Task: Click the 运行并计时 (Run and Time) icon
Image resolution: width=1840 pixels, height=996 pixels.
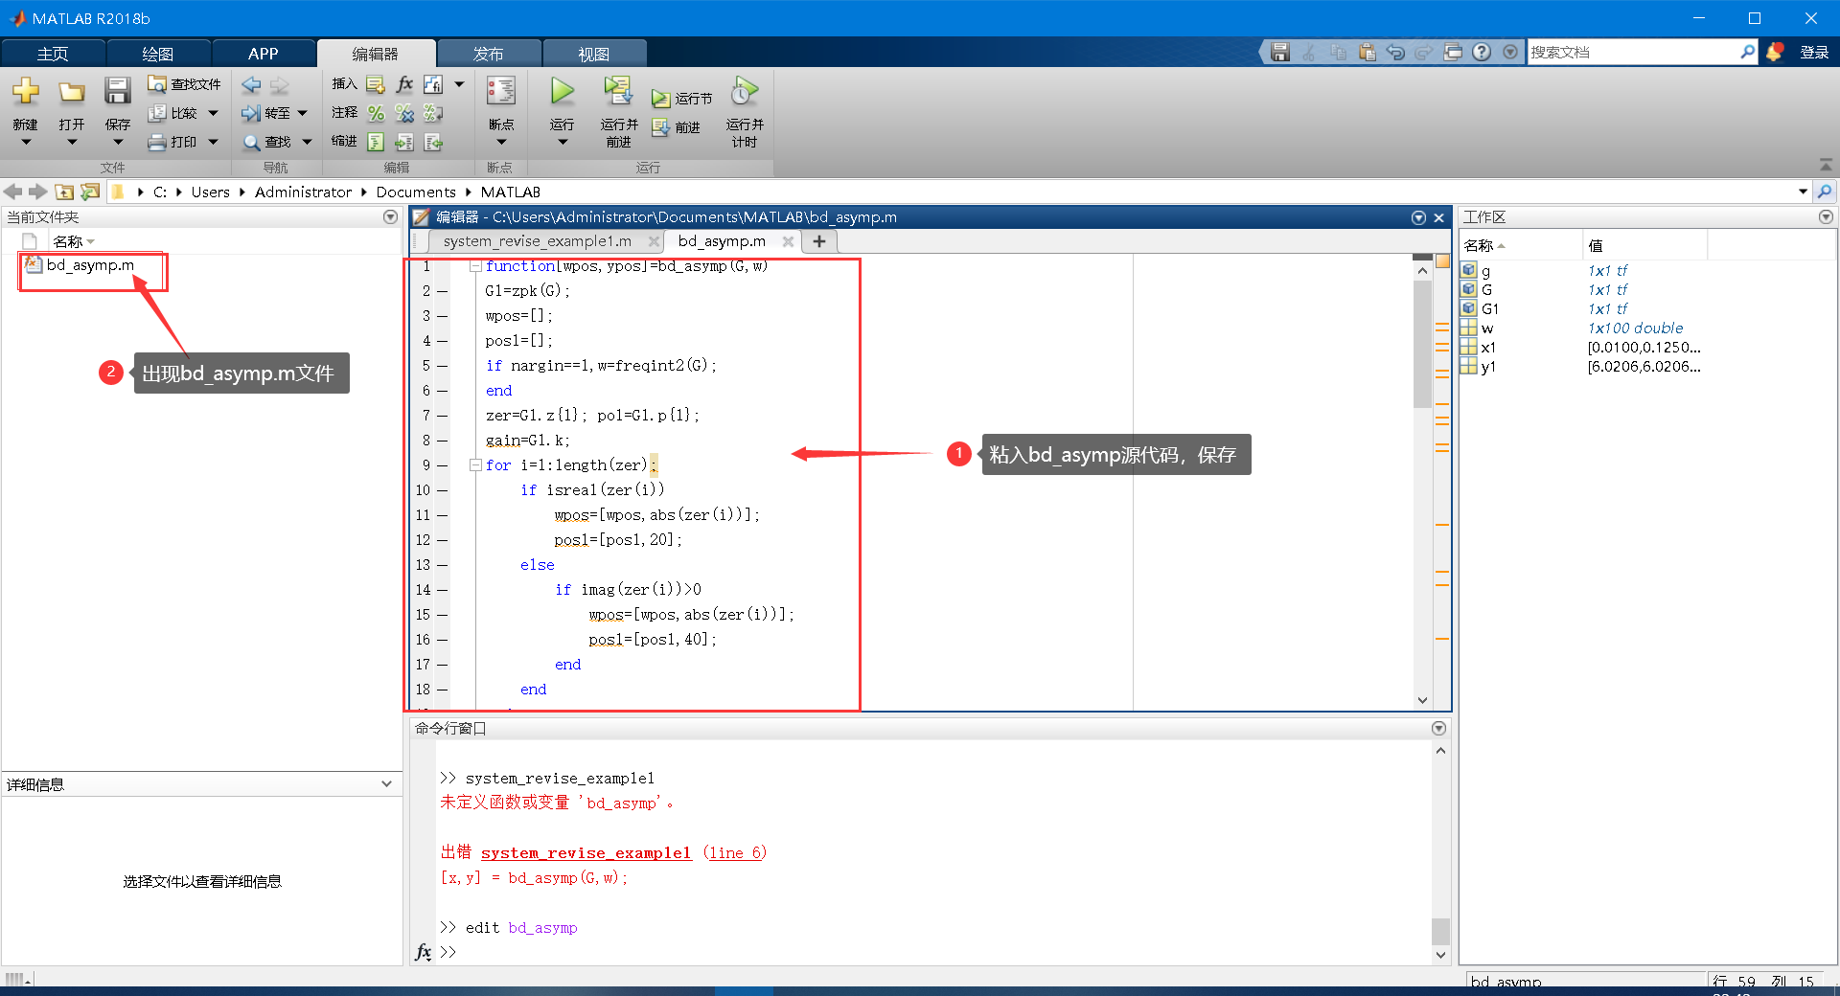Action: coord(745,92)
